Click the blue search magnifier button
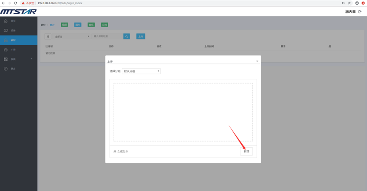Viewport: 367px width, 191px height. 127,36
